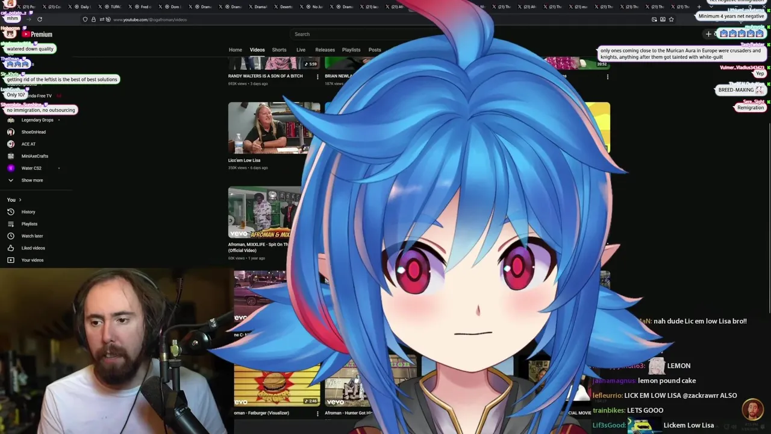This screenshot has height=434, width=771.
Task: Click the 'Remigration' chat bubble
Action: [x=751, y=107]
